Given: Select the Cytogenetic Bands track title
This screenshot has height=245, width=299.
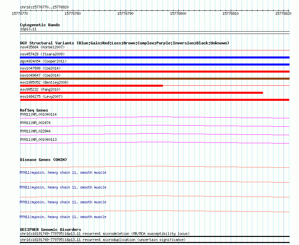Looking at the screenshot, I should [x=40, y=25].
